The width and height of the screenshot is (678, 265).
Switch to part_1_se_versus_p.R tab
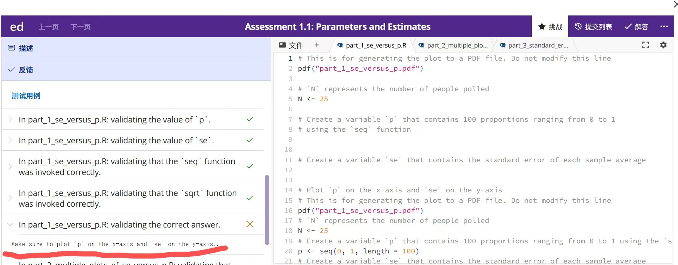pyautogui.click(x=372, y=45)
